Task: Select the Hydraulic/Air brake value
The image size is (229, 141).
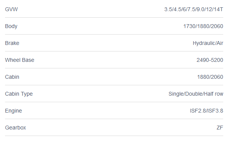Action: (208, 43)
